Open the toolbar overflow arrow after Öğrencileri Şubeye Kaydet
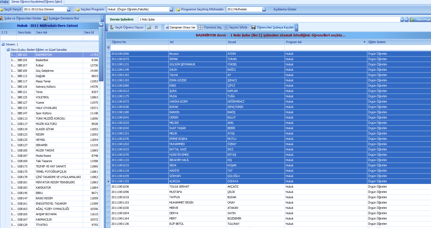 (x=297, y=27)
